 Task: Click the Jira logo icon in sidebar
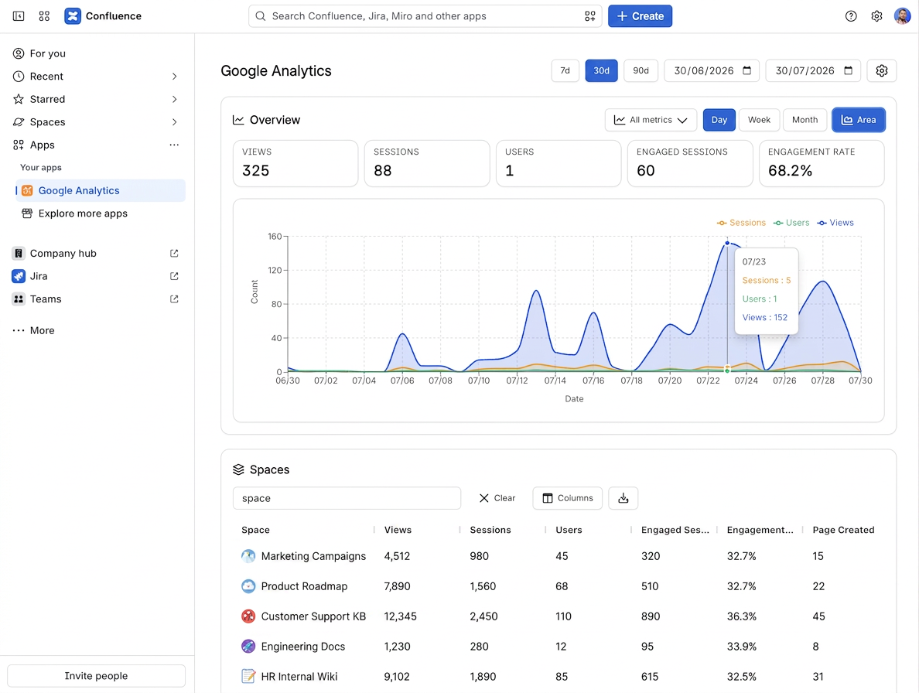click(x=19, y=276)
